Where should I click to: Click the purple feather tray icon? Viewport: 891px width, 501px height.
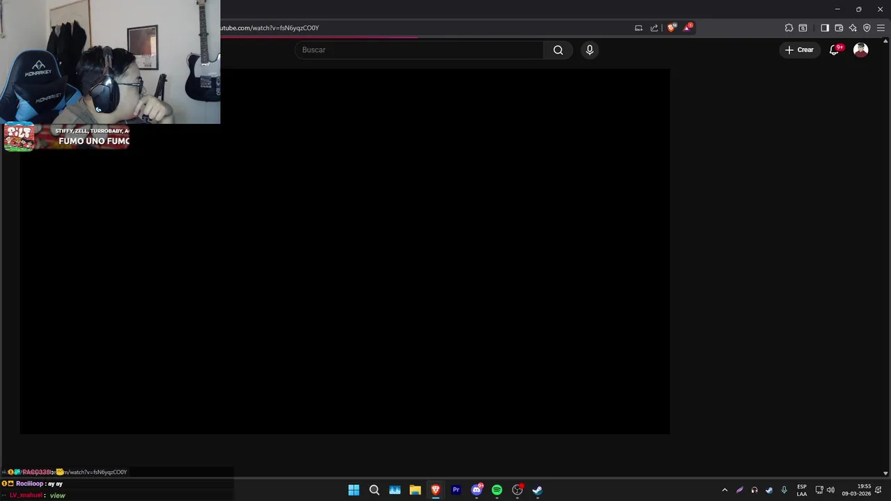coord(739,490)
